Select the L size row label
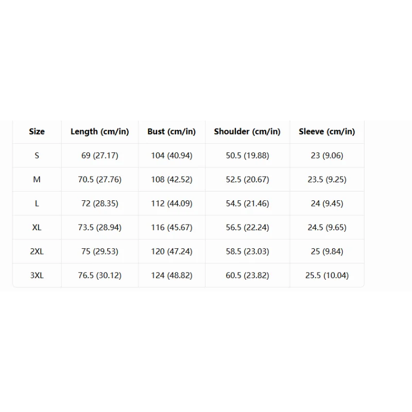This screenshot has width=412, height=412. coord(37,203)
